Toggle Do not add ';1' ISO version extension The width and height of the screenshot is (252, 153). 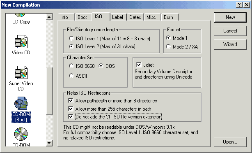[71, 117]
